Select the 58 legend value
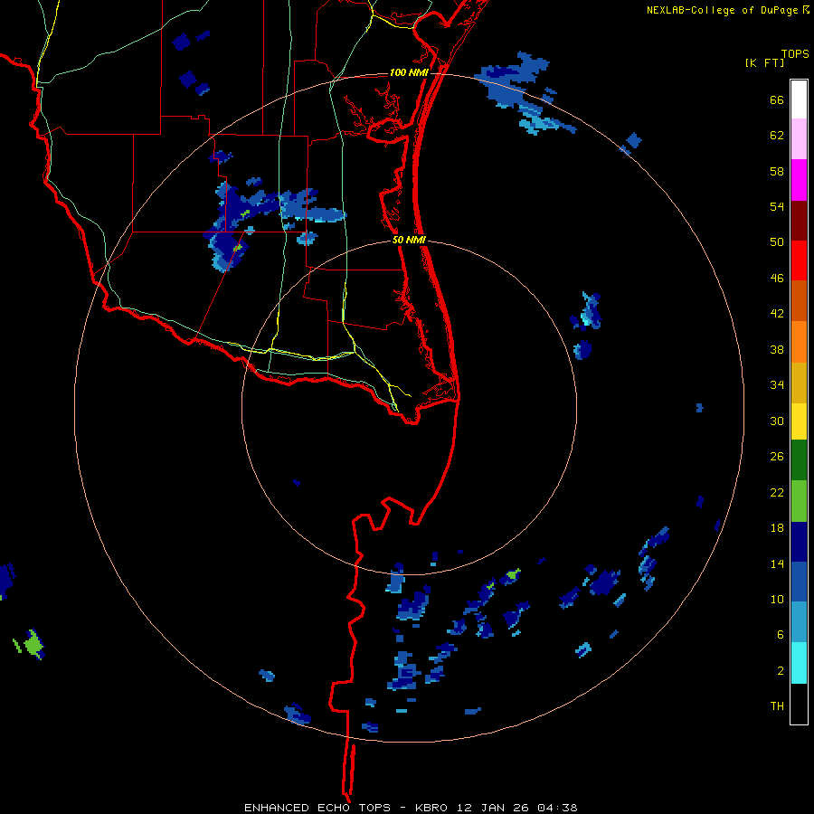 [x=777, y=171]
